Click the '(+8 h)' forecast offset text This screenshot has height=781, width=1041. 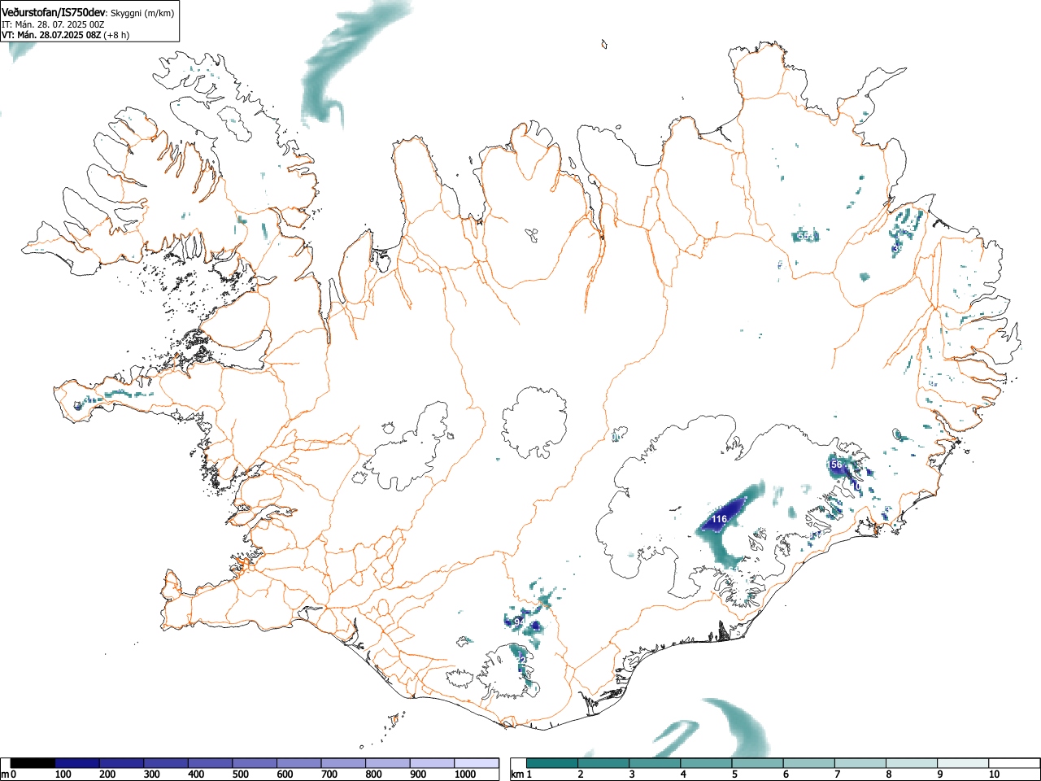[x=115, y=35]
